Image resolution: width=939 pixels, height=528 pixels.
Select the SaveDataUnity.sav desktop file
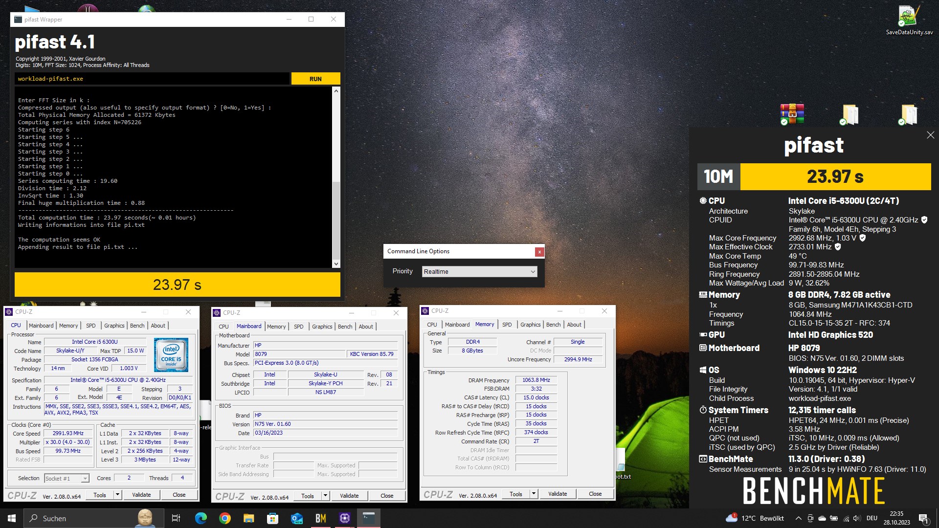click(909, 21)
